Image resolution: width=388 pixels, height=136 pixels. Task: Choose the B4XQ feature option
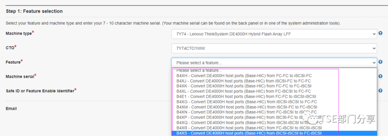tap(274, 123)
